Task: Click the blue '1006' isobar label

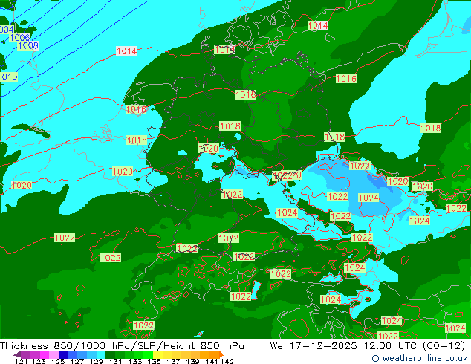Action: pos(20,38)
